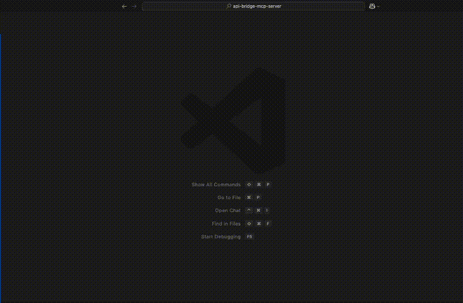Viewport: 463px width, 303px height.
Task: Click the api-bridge-mcp-server search box
Action: (x=253, y=6)
